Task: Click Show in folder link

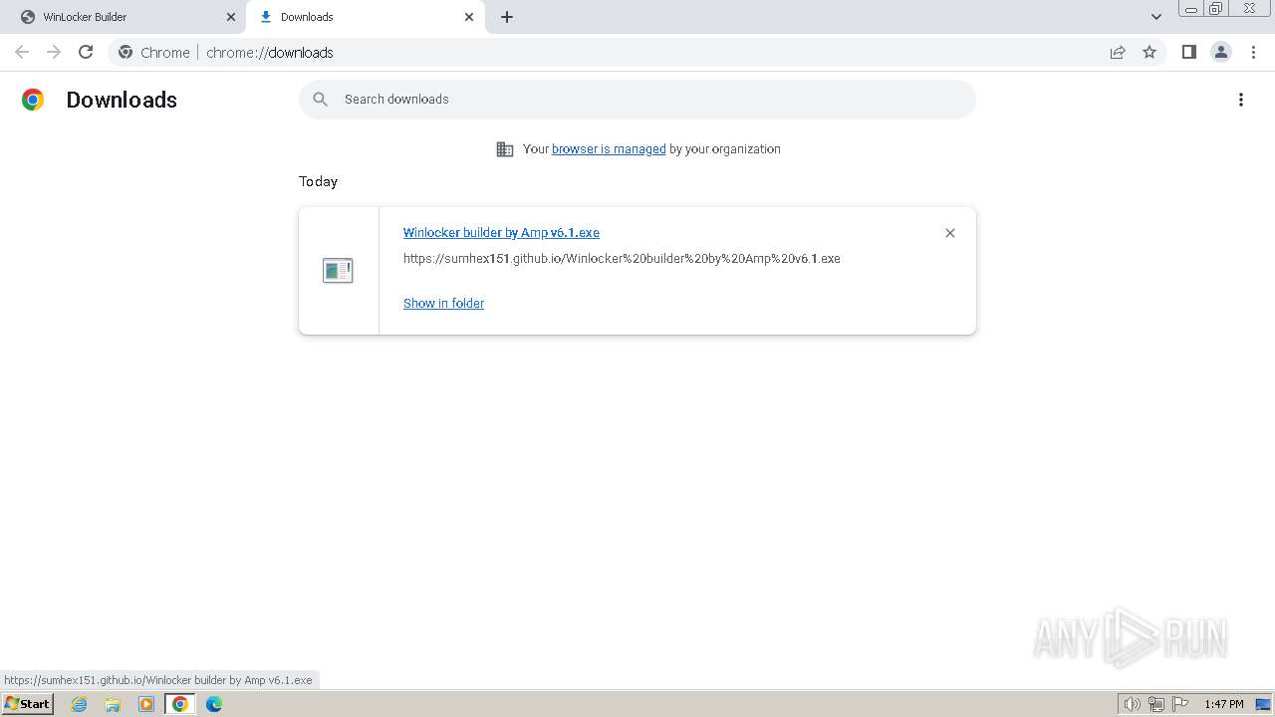Action: tap(443, 304)
